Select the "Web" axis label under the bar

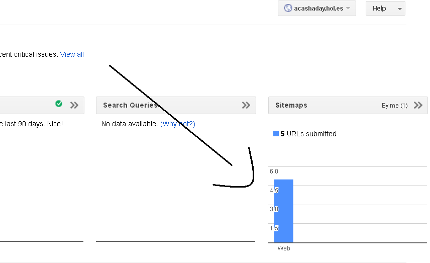click(x=284, y=248)
